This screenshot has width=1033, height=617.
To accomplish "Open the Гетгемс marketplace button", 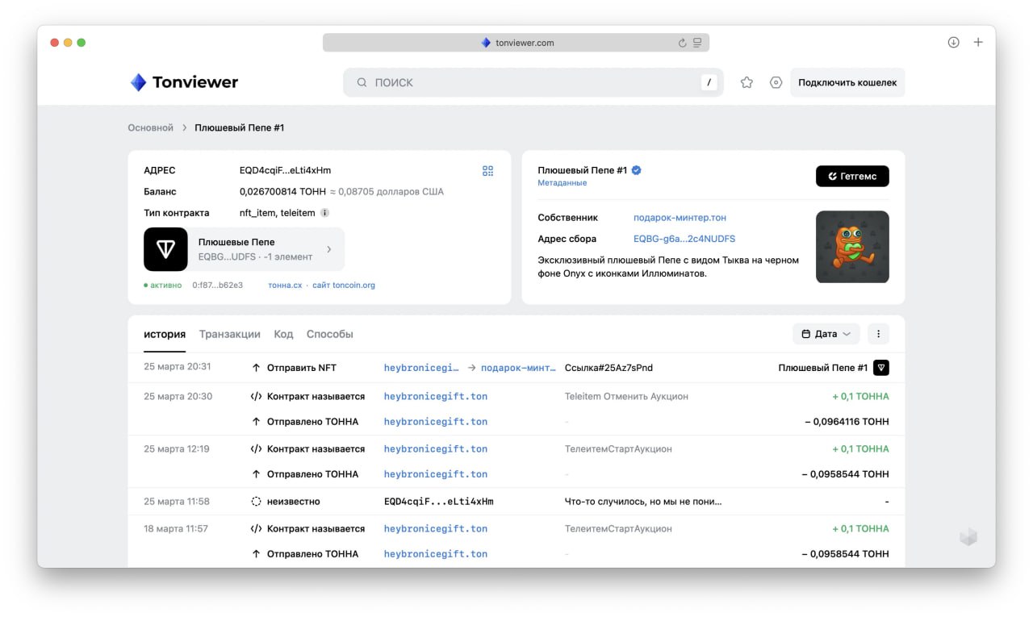I will (851, 176).
